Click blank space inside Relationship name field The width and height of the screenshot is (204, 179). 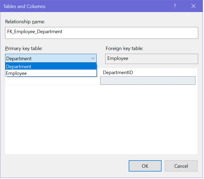134,33
